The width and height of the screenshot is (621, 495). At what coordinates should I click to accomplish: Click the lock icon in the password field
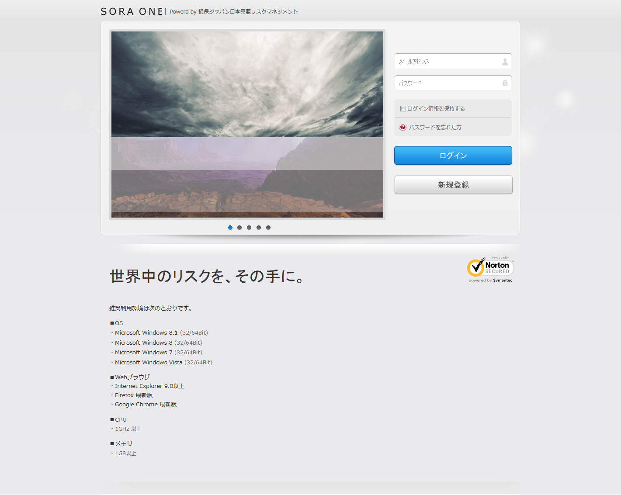[505, 83]
